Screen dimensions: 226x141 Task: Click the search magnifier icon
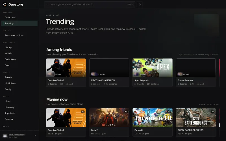pos(47,5)
